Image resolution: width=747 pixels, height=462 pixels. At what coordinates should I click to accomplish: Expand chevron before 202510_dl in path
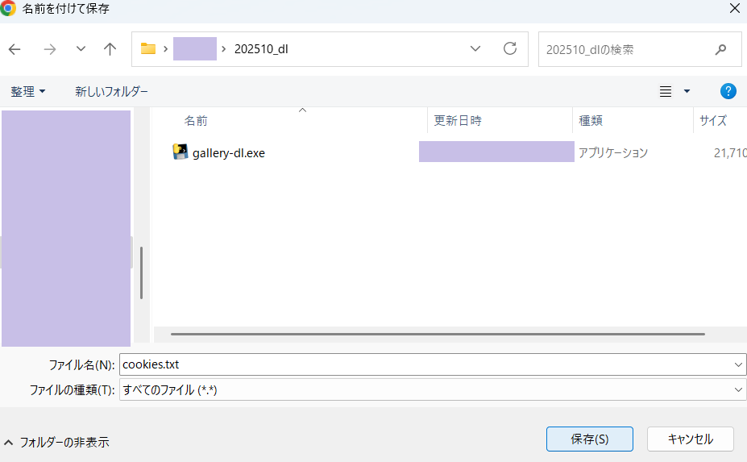(x=223, y=48)
